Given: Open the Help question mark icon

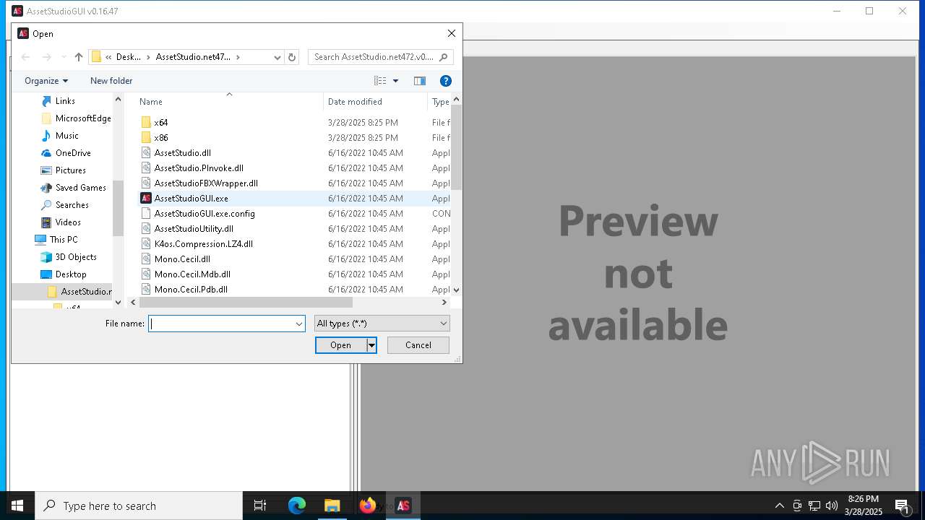Looking at the screenshot, I should [x=446, y=81].
